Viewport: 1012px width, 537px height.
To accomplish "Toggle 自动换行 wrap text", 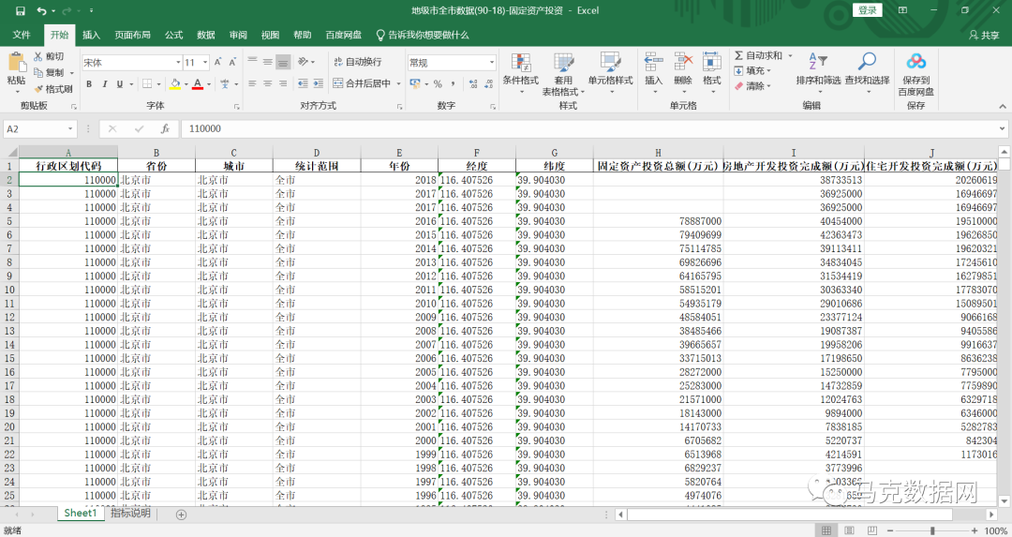I will (x=358, y=62).
